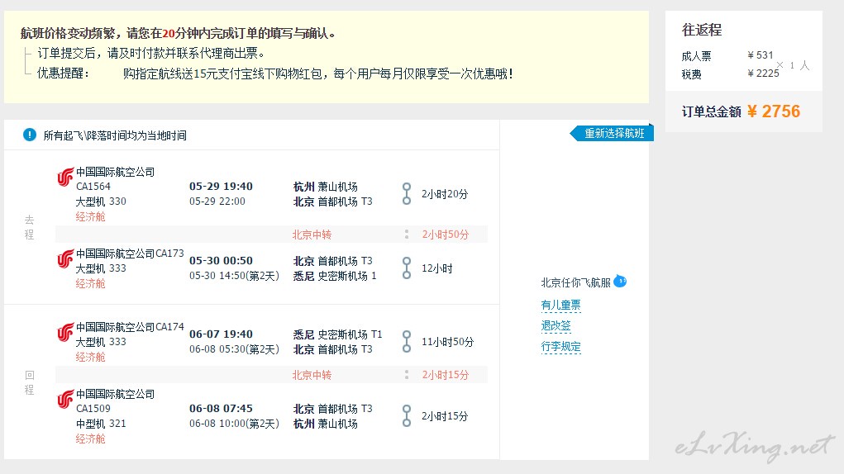Click the 经济舱 label under CA1564
Viewport: 844px width, 474px height.
pos(90,216)
